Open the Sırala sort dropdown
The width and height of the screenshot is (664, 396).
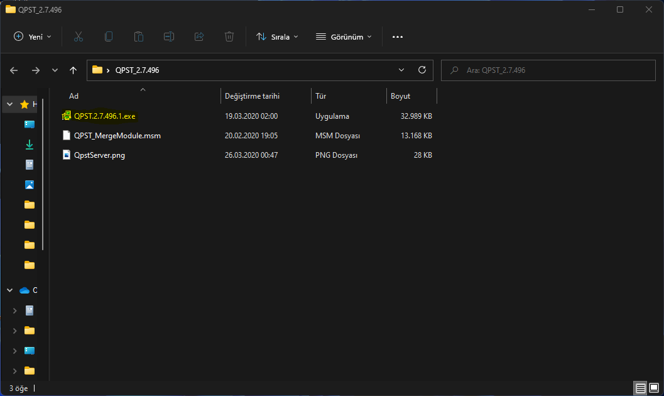click(x=277, y=37)
